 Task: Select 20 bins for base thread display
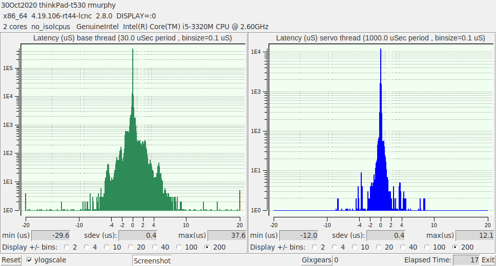point(131,247)
